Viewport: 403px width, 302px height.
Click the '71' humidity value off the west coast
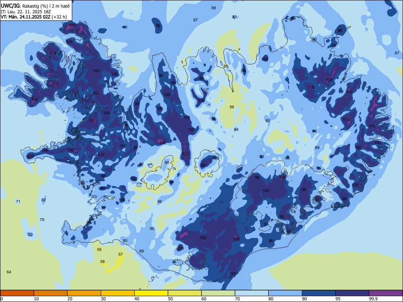pos(18,202)
